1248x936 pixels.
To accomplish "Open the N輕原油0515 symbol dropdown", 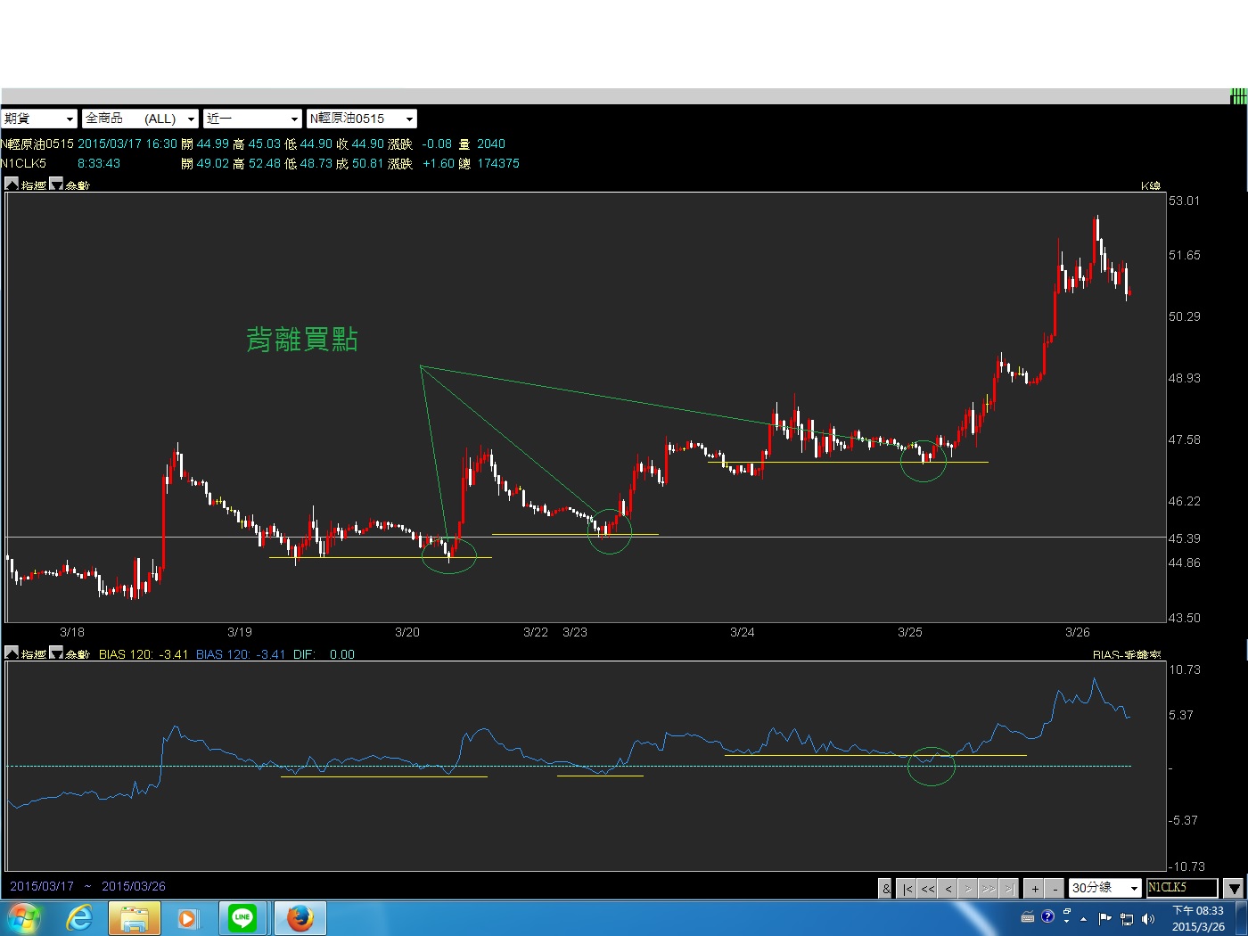I will click(x=362, y=119).
